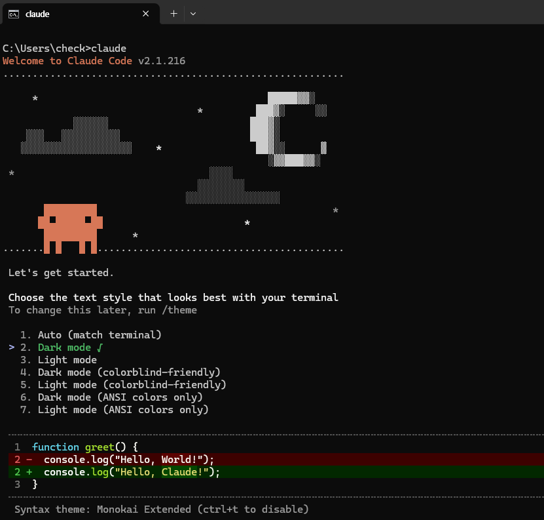Click the 'Let's get started.' text
Image resolution: width=544 pixels, height=520 pixels.
point(61,273)
